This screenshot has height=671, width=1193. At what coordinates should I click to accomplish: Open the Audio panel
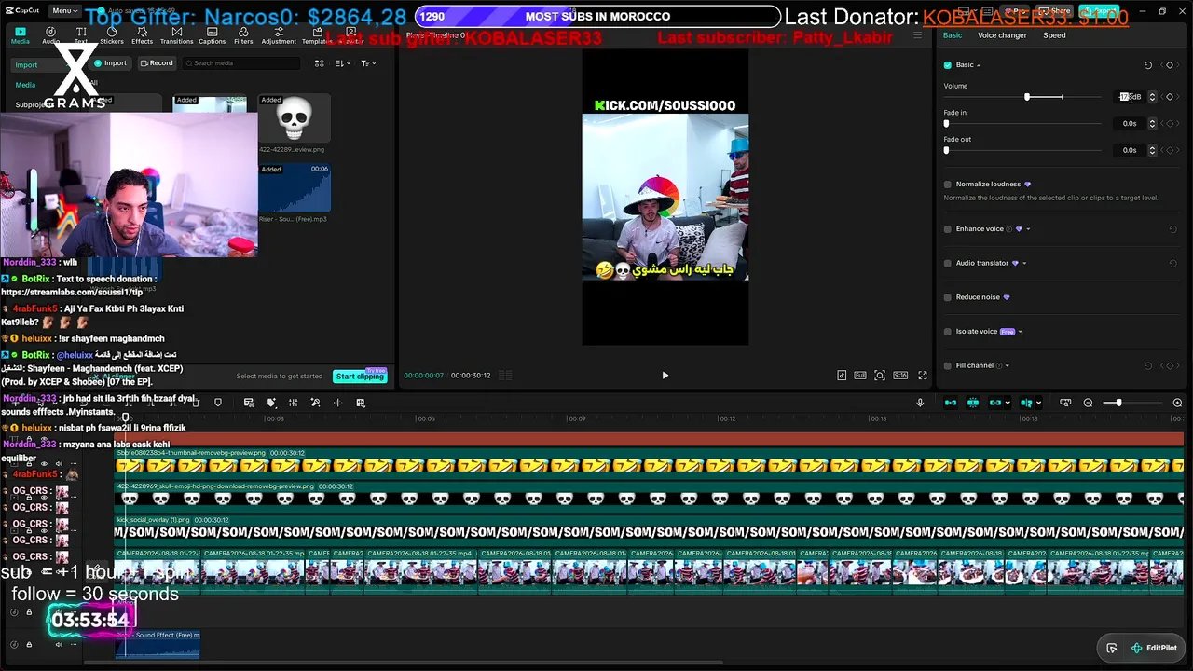point(50,35)
